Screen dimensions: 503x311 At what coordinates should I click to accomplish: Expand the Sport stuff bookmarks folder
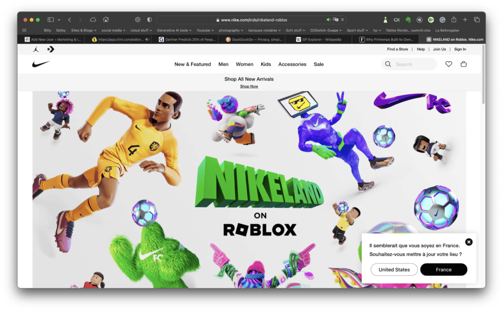pos(357,30)
